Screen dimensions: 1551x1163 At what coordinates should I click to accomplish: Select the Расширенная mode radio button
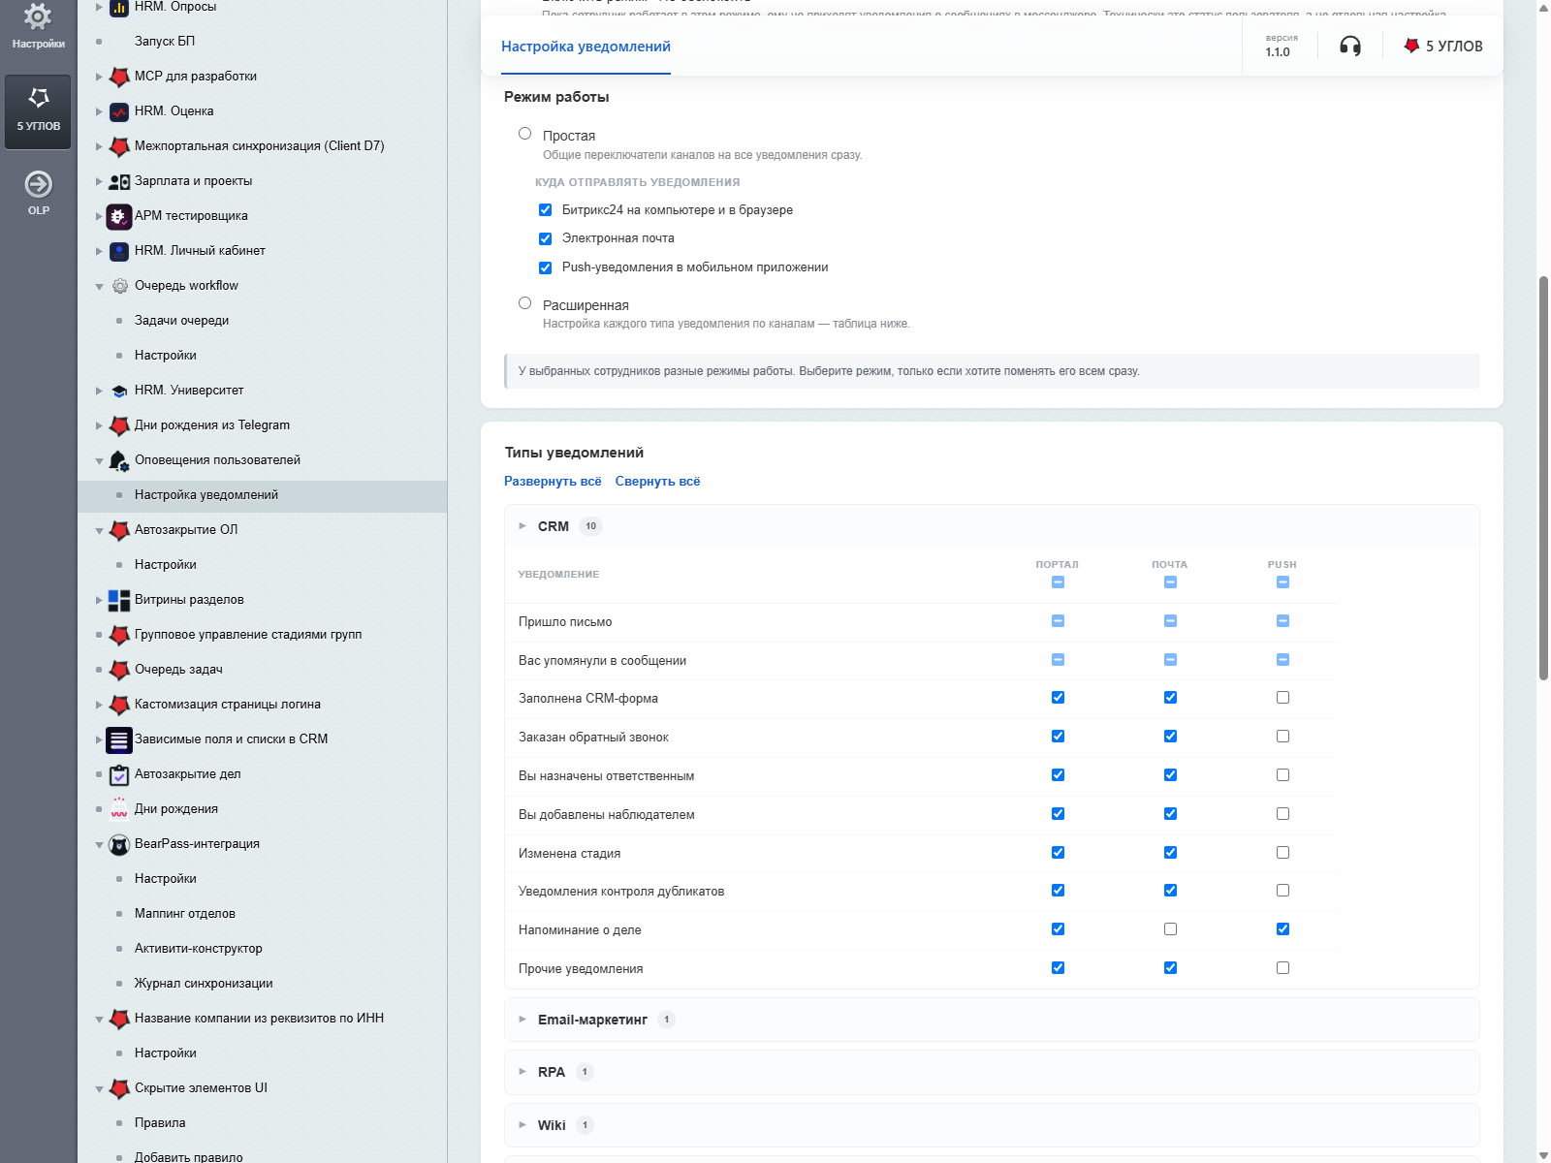tap(524, 303)
